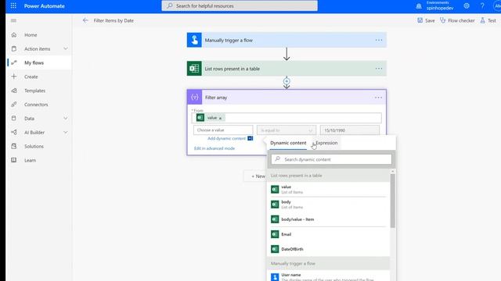The width and height of the screenshot is (501, 281).
Task: Expand the Action items submenu chevron
Action: [x=66, y=48]
